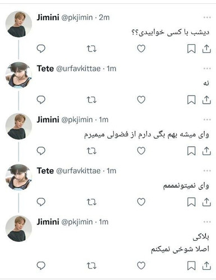Like Jimini's tweet posted 2m ago
The width and height of the screenshot is (216, 280).
coord(141,49)
